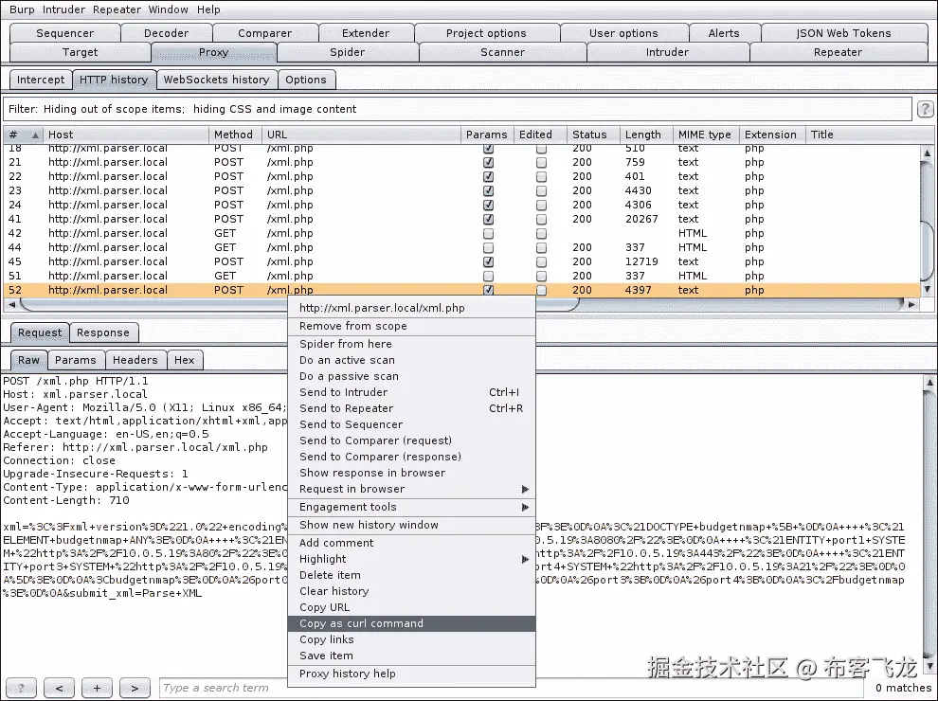The image size is (938, 701).
Task: Toggle the Edited checkbox for request 44
Action: (x=541, y=247)
